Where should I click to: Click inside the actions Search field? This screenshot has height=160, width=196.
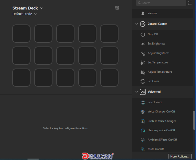(x=161, y=3)
